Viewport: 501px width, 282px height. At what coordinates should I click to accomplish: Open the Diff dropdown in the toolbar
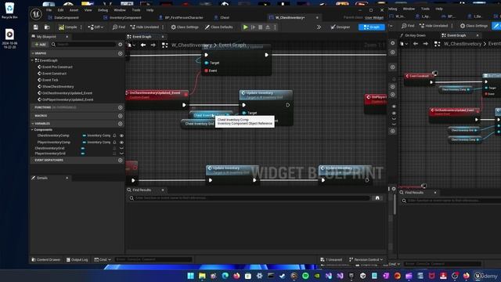[x=96, y=27]
